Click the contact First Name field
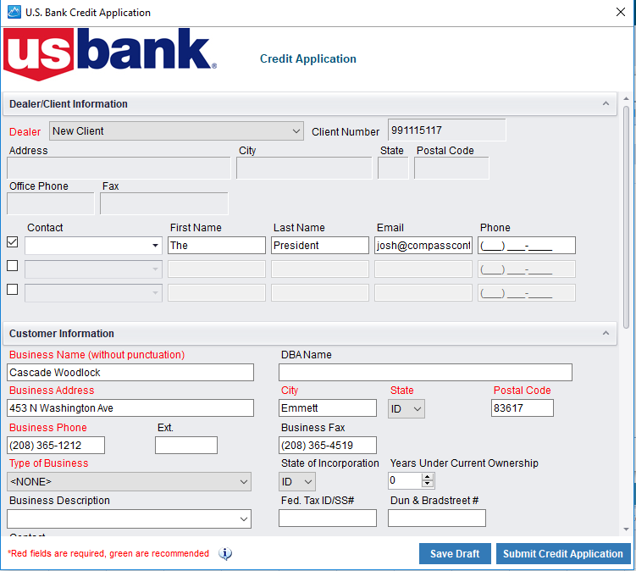Viewport: 636px width, 571px height. (x=217, y=246)
